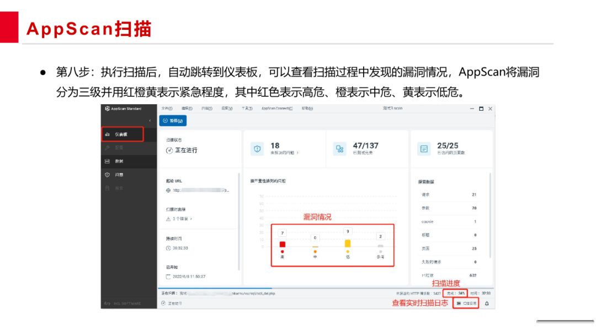Select the 页面 row showing 25
Image resolution: width=596 pixels, height=335 pixels.
(449, 248)
